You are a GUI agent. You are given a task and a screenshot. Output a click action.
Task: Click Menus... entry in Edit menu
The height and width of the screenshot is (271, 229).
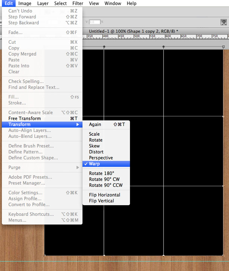(42, 220)
